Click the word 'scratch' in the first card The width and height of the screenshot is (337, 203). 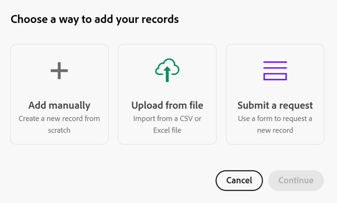(59, 130)
